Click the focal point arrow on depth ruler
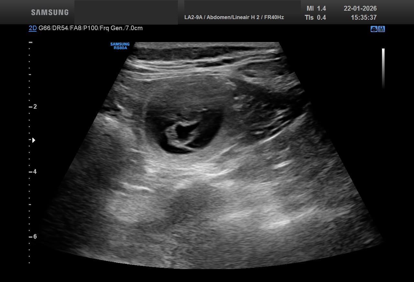Image resolution: width=414 pixels, height=282 pixels. (34, 140)
